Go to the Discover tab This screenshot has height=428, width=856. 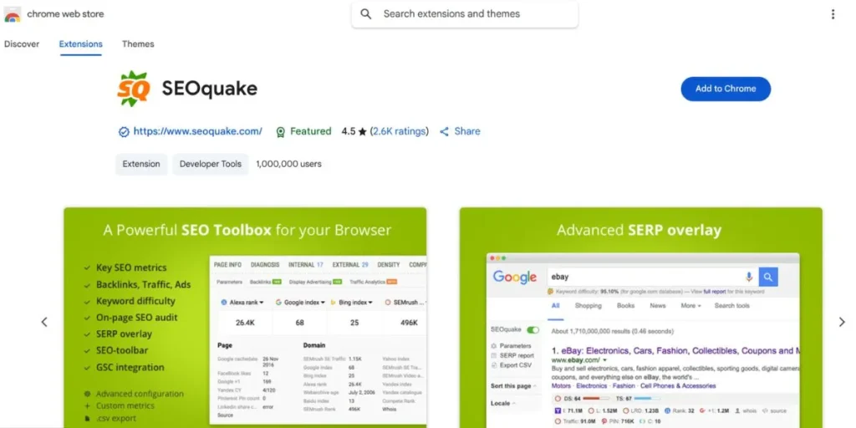coord(22,44)
